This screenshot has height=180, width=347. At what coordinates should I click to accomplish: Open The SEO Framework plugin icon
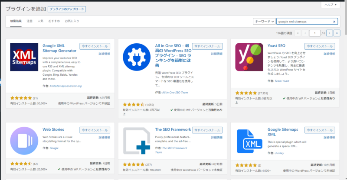(137, 141)
